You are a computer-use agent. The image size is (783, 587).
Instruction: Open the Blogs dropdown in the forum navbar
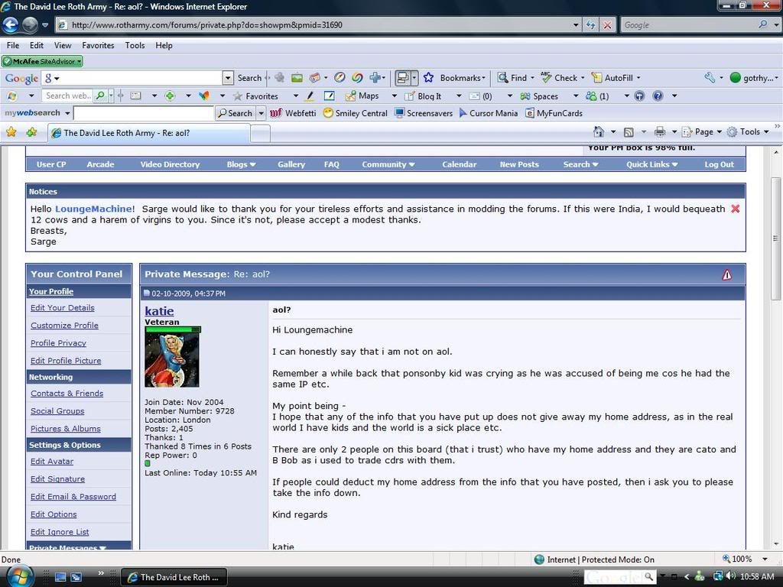pos(241,164)
